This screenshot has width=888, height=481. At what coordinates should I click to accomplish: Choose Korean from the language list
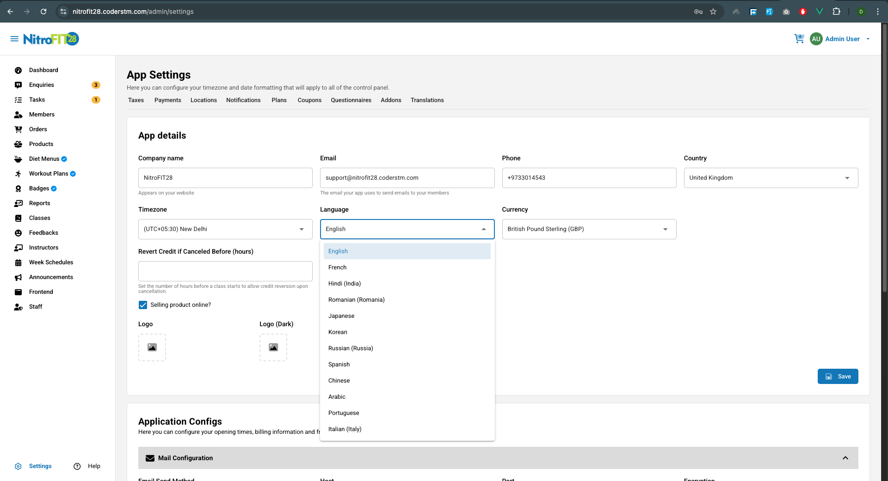pyautogui.click(x=407, y=332)
